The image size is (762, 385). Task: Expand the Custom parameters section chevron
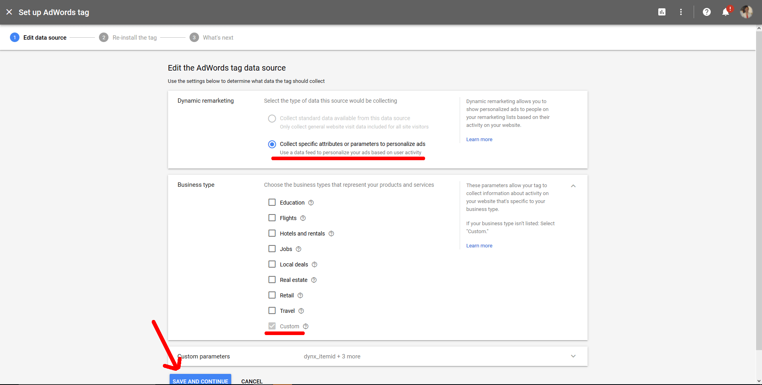pos(573,356)
